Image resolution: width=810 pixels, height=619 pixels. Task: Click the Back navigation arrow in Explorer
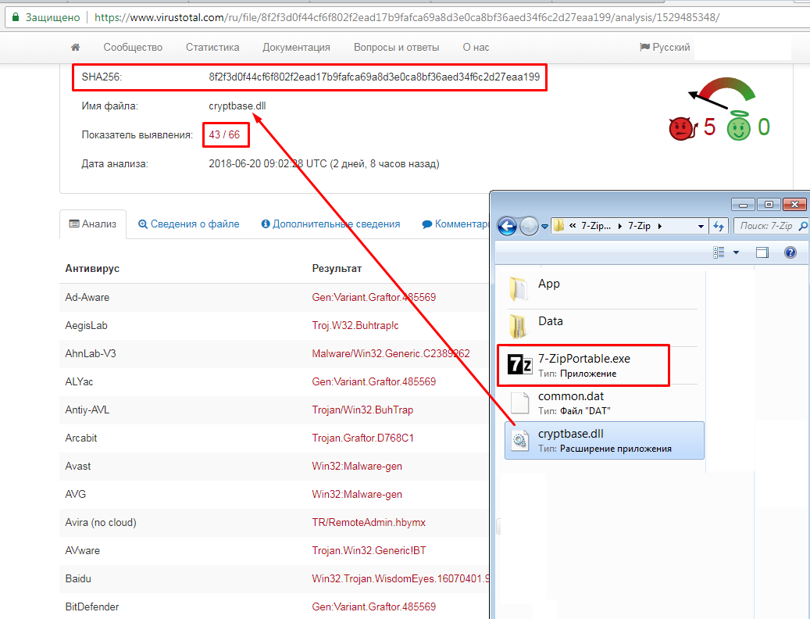tap(507, 225)
